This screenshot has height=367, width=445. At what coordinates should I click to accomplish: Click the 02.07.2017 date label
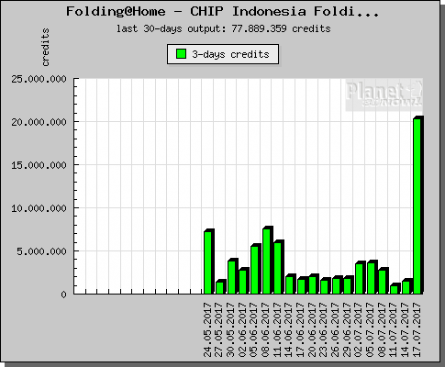click(x=359, y=329)
